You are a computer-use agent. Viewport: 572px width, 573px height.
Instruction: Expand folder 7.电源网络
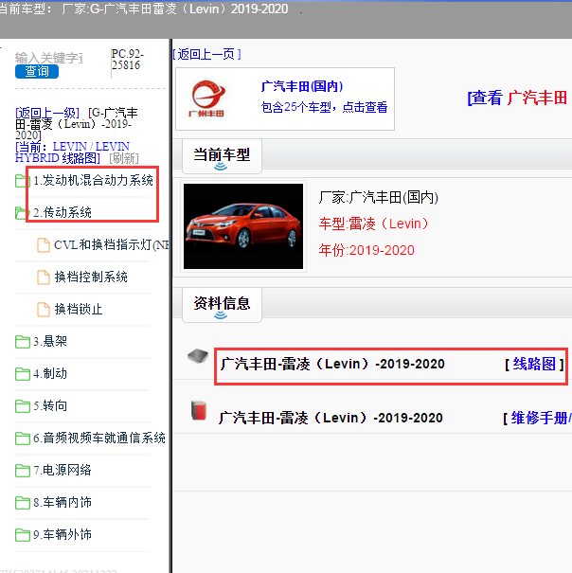point(63,470)
